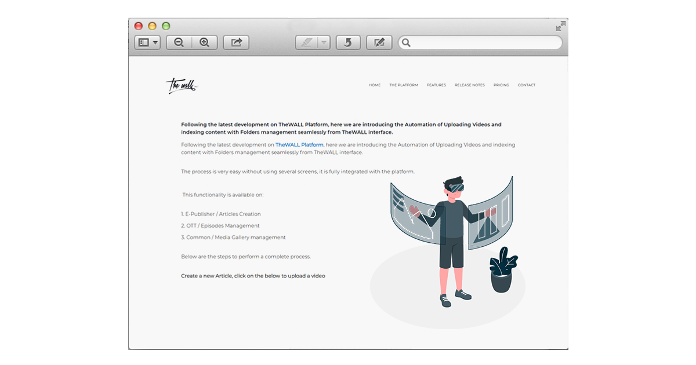Viewport: 696px width, 365px height.
Task: Click the search magnifier icon
Action: point(407,42)
